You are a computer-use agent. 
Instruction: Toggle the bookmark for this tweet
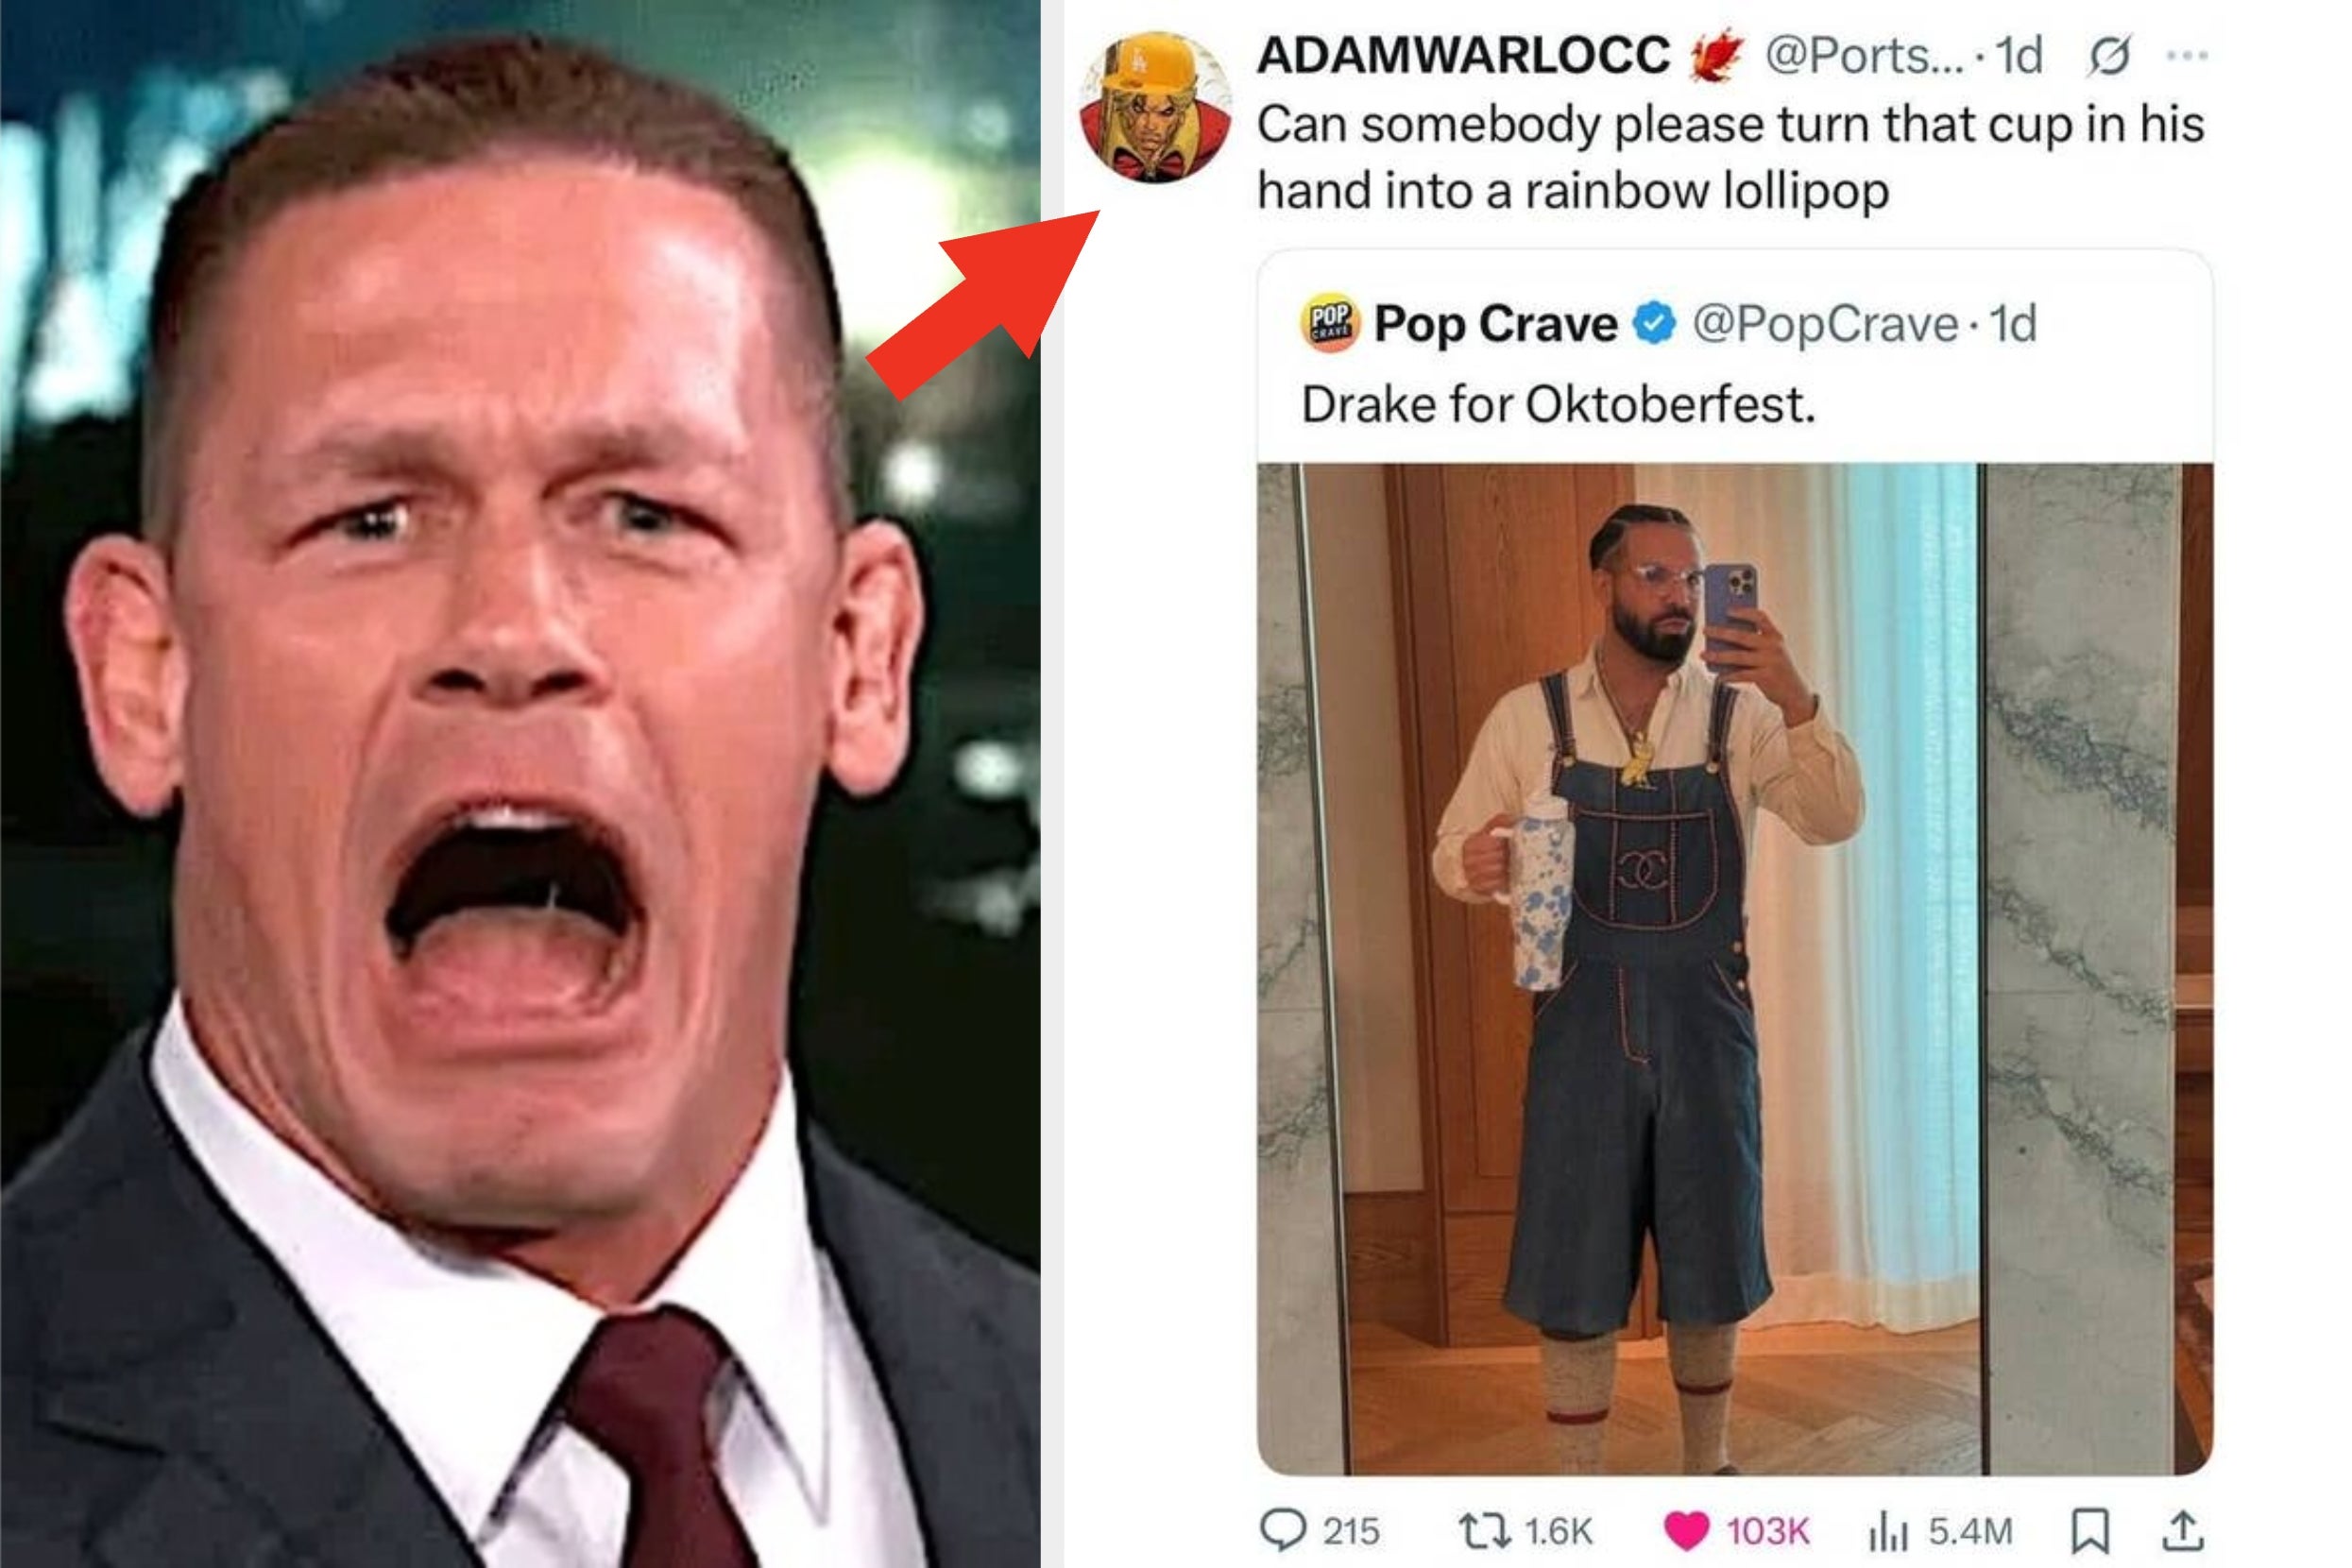click(x=2090, y=1530)
